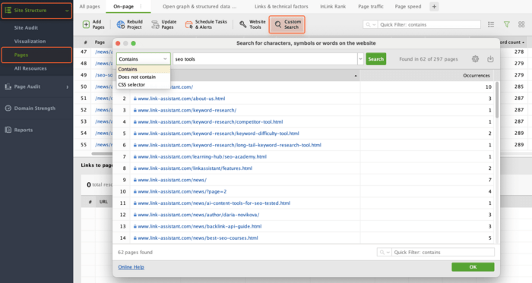Open the Links & technical factors tab
This screenshot has height=283, width=532.
[281, 6]
